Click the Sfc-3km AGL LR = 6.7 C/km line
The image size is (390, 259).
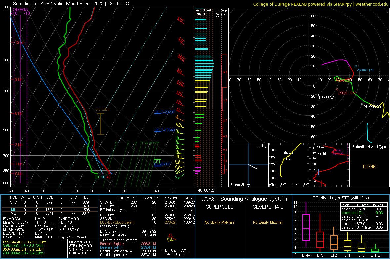pyautogui.click(x=25, y=242)
